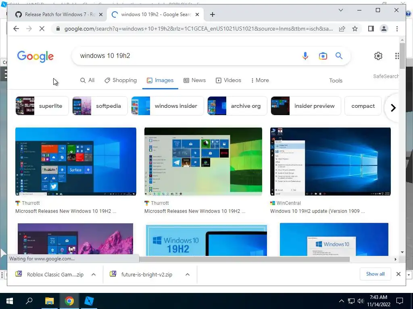Search by voice microphone icon

[x=305, y=56]
